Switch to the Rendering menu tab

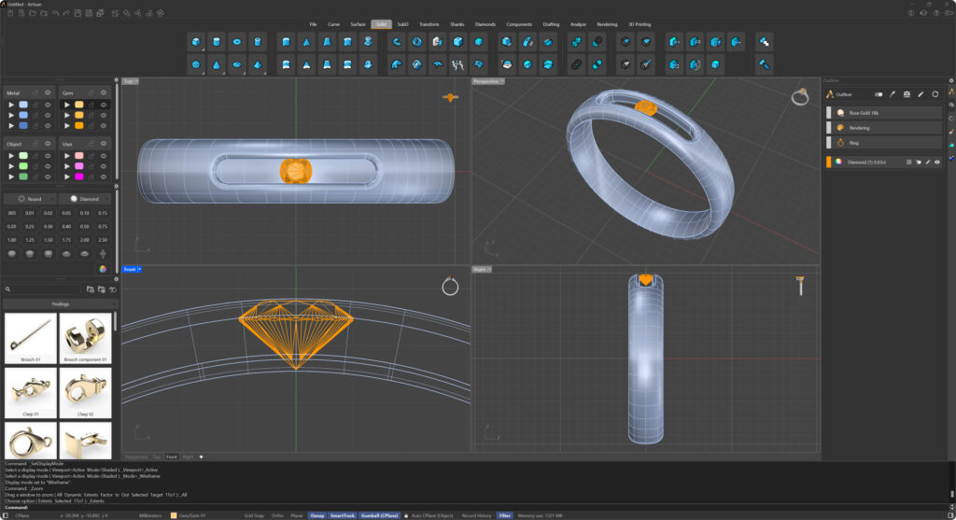click(x=607, y=24)
